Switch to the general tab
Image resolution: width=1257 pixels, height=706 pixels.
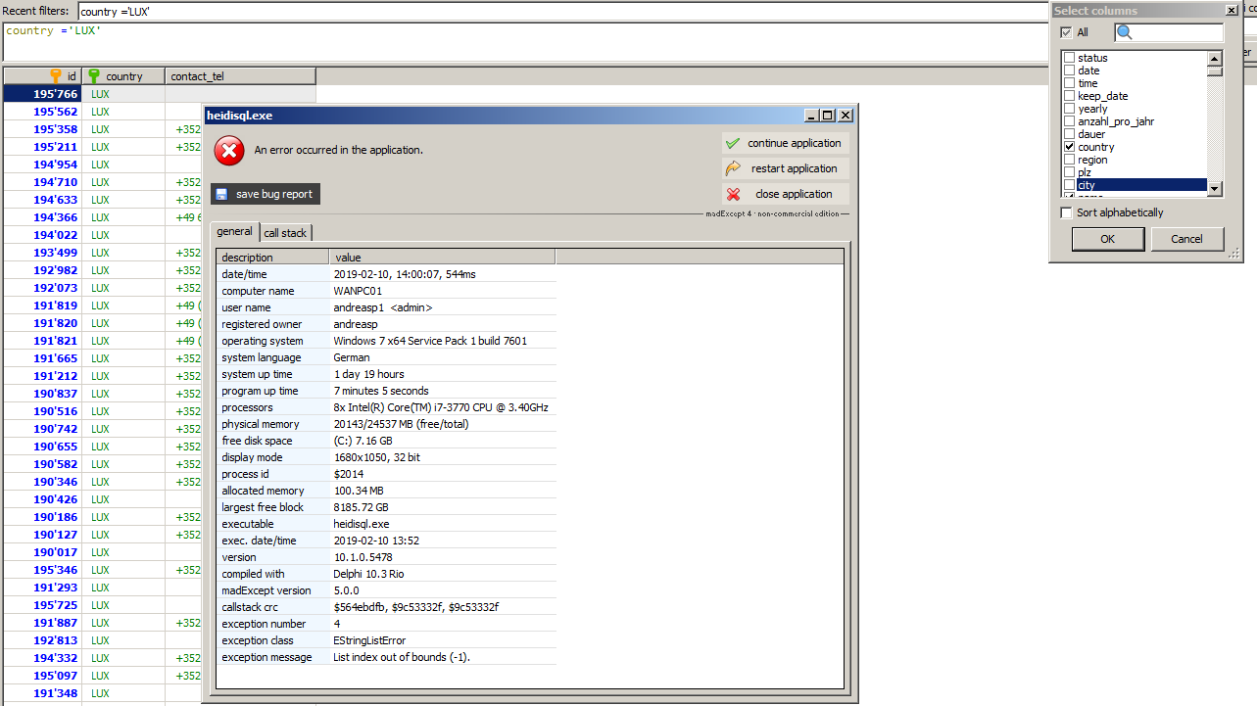234,231
